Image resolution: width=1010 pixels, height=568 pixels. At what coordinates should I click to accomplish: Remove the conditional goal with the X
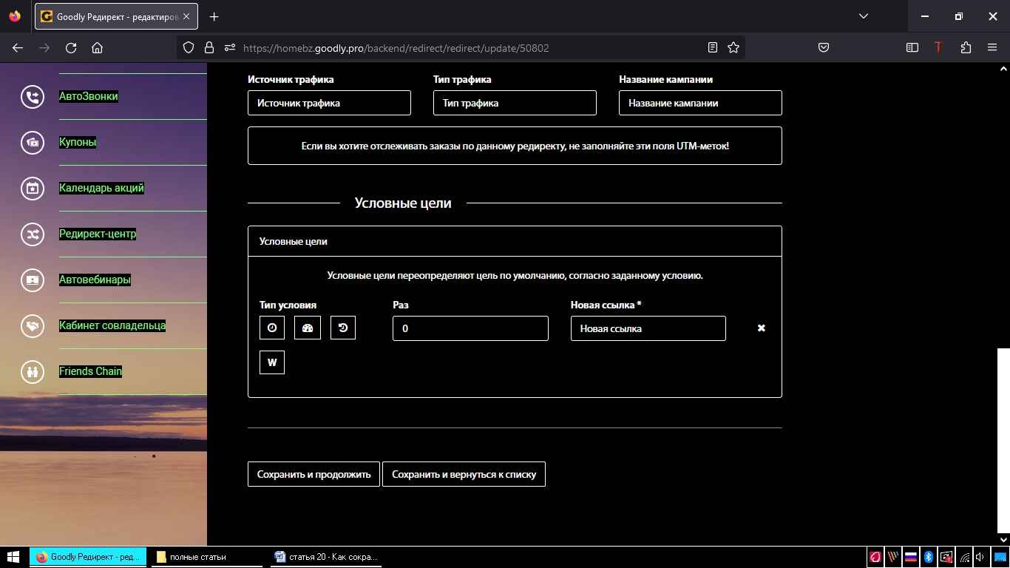(761, 328)
